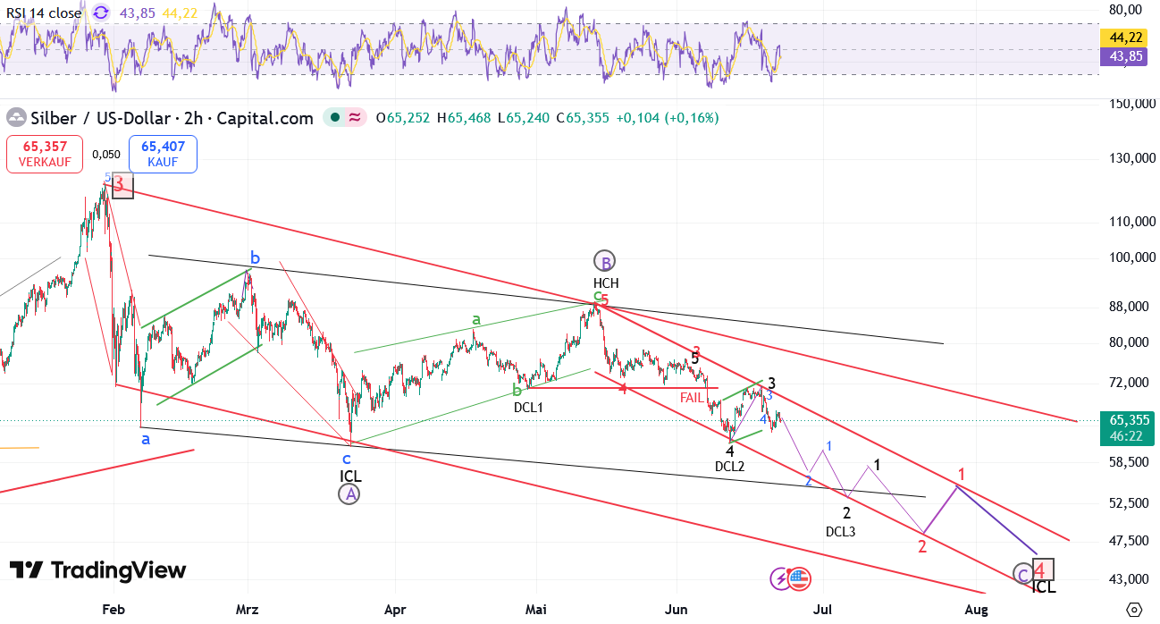
Task: Click the low price L65,240
Action: 524,118
